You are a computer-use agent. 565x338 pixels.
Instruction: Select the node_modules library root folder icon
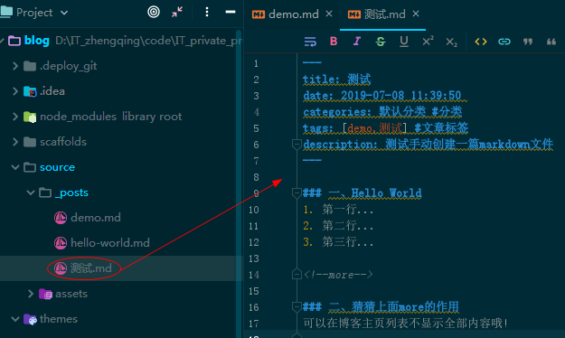click(30, 117)
